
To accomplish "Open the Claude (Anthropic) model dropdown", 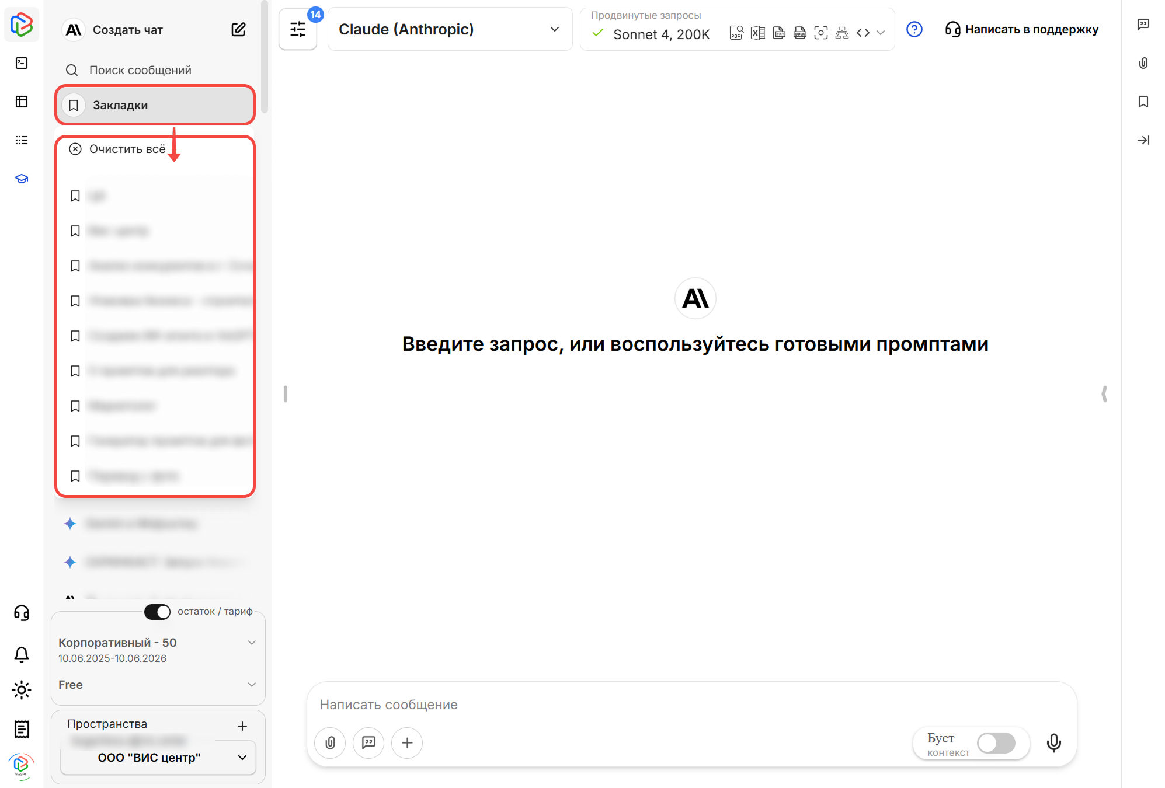I will pos(450,29).
